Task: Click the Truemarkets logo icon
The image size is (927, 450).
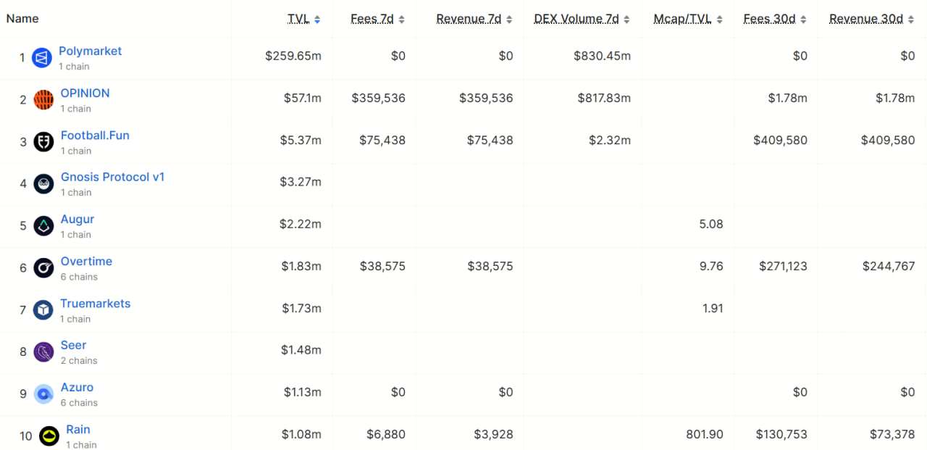Action: click(x=43, y=310)
